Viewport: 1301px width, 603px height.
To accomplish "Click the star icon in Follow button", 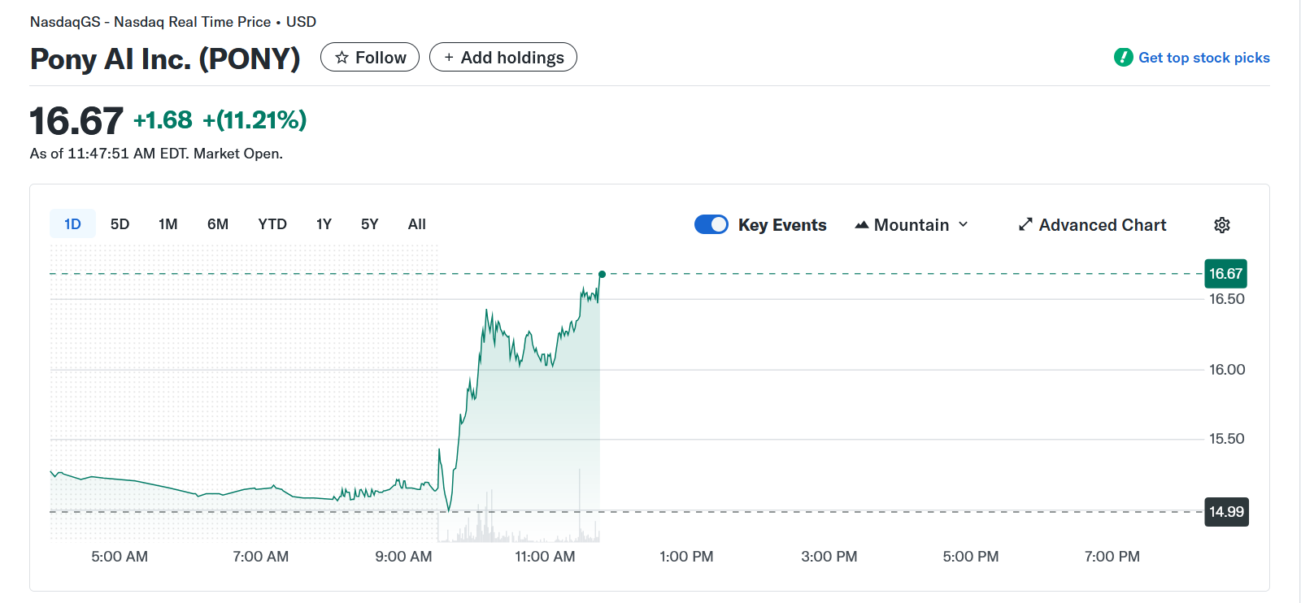I will click(342, 58).
